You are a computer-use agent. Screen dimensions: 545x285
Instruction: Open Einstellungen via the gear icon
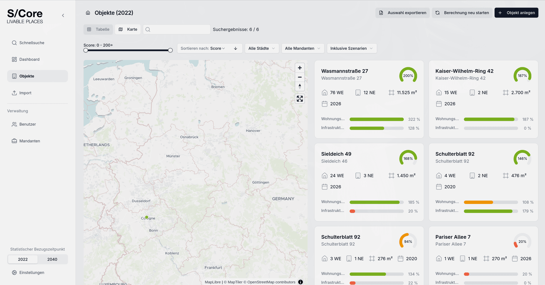[x=14, y=272]
